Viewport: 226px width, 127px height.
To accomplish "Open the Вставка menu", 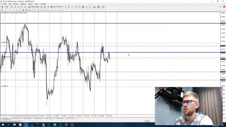I will (x=16, y=4).
